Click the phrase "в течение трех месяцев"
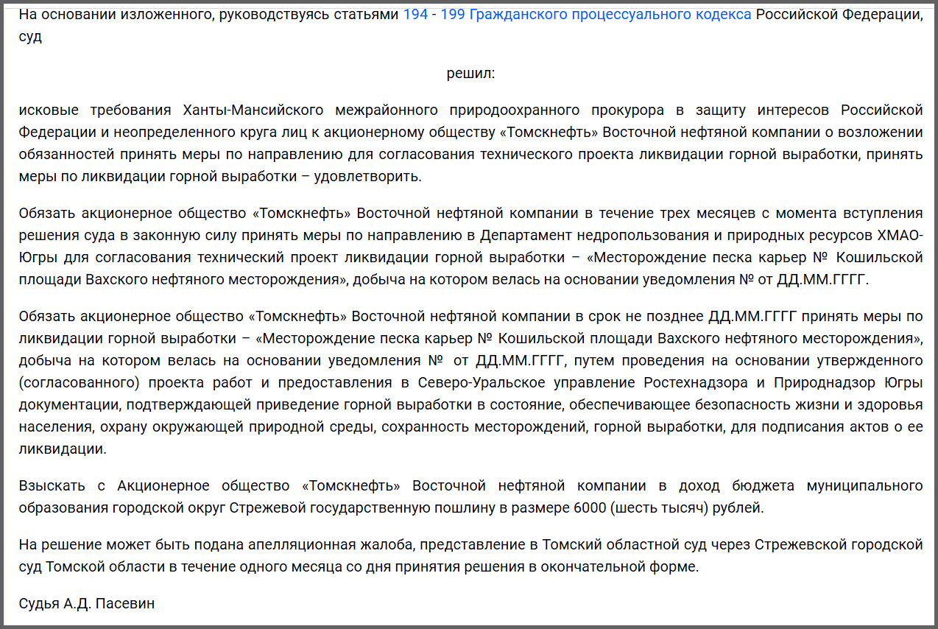Viewport: 938px width, 629px height. tap(676, 214)
